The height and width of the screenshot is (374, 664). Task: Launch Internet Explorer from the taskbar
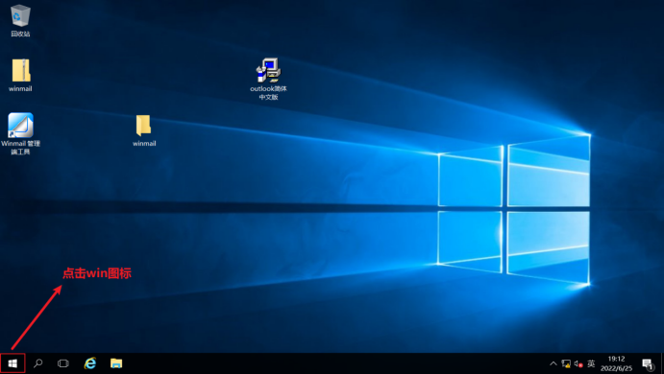click(90, 363)
